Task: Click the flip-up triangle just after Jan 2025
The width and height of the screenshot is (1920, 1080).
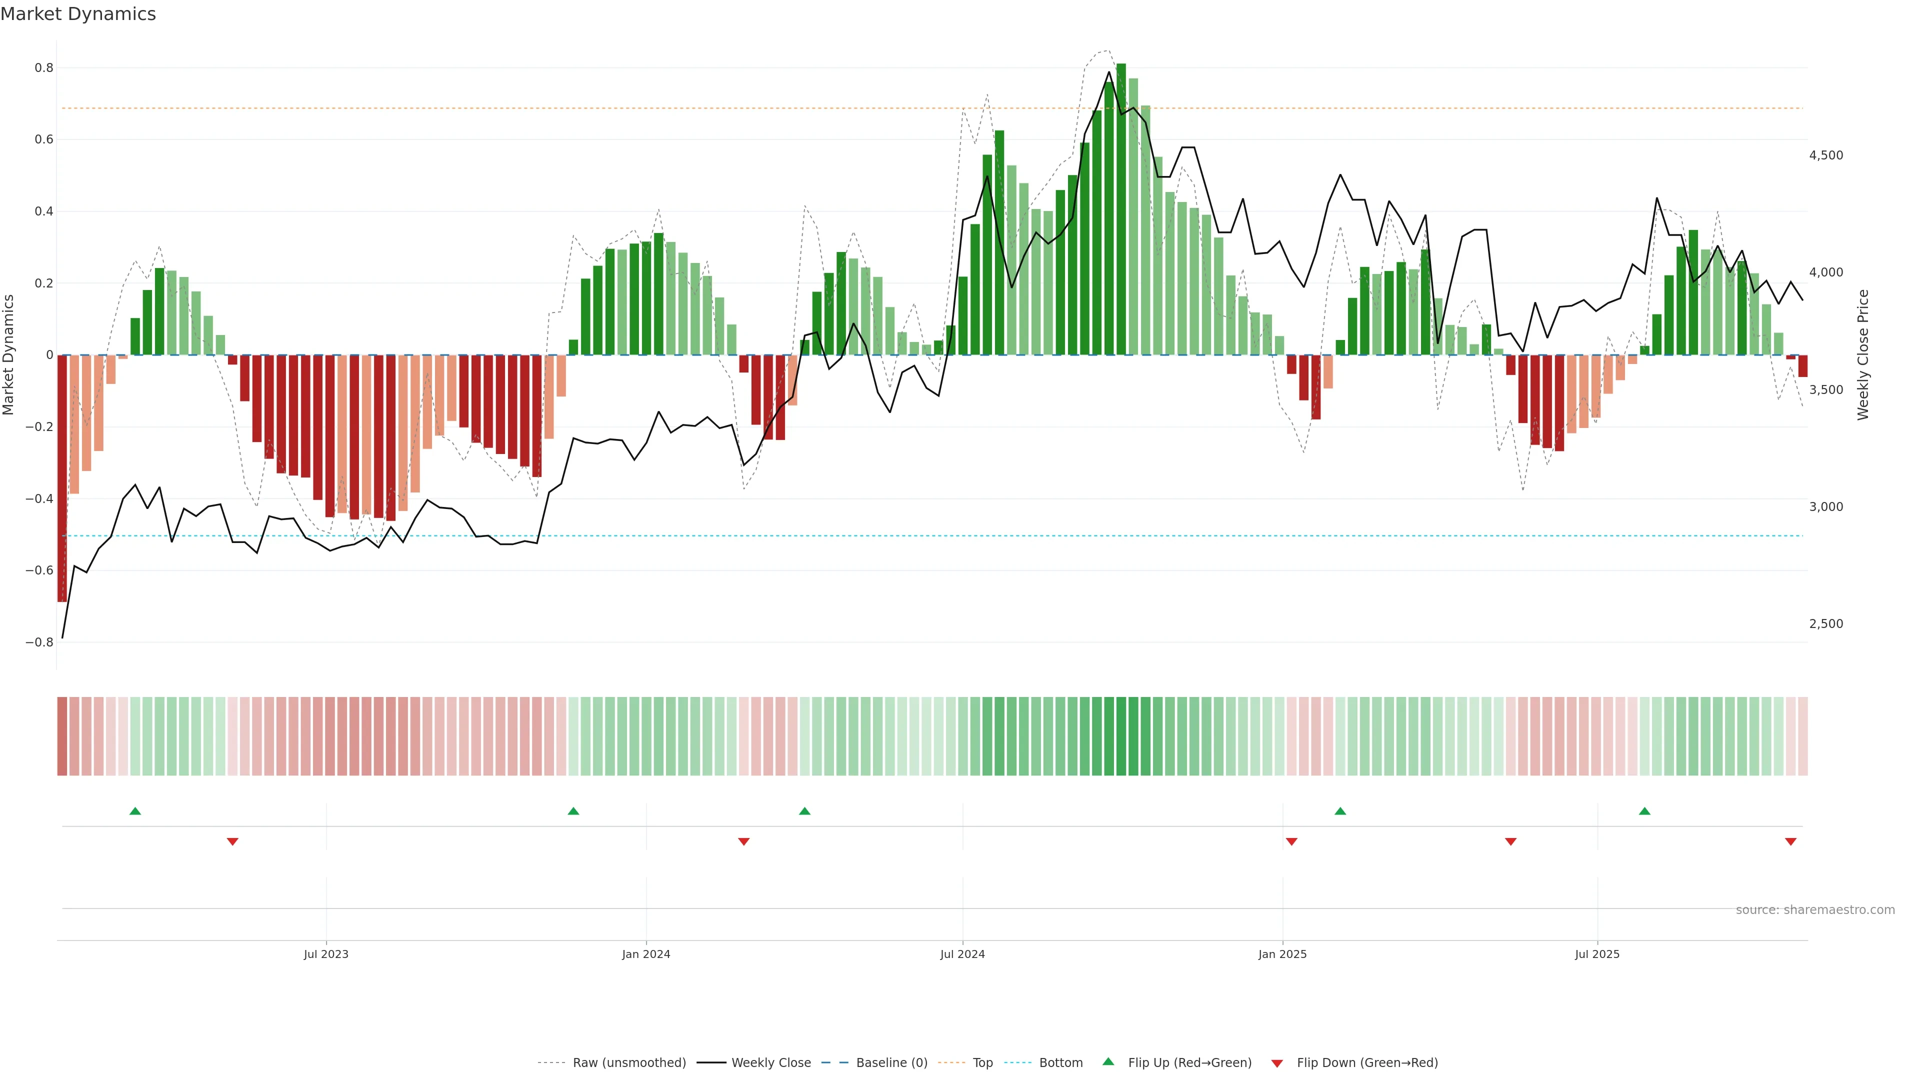Action: 1340,811
